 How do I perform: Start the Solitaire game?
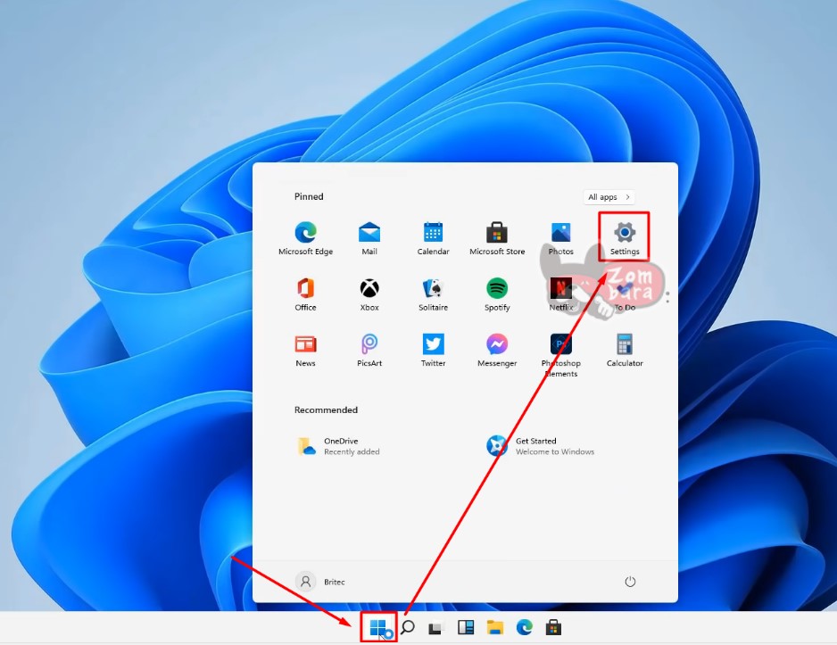point(433,294)
